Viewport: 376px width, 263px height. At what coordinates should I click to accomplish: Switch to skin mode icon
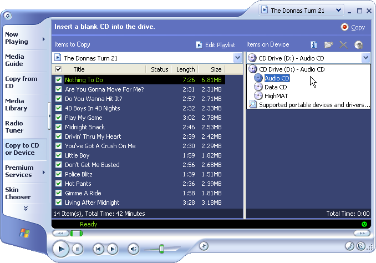coord(361,246)
